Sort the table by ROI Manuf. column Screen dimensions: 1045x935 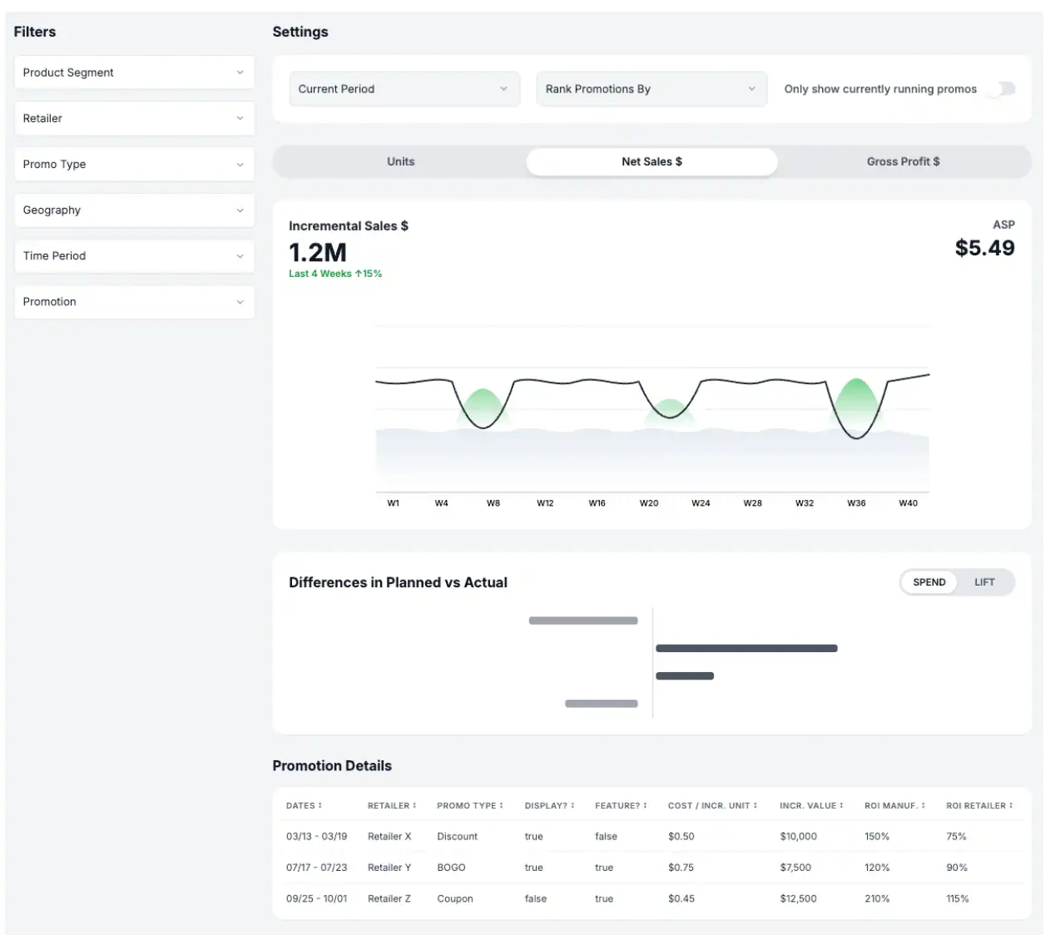click(895, 805)
